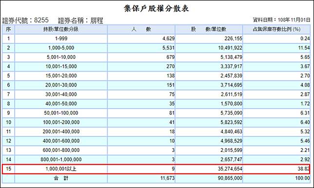Select the 1,000,001以上 range cell

pos(61,169)
